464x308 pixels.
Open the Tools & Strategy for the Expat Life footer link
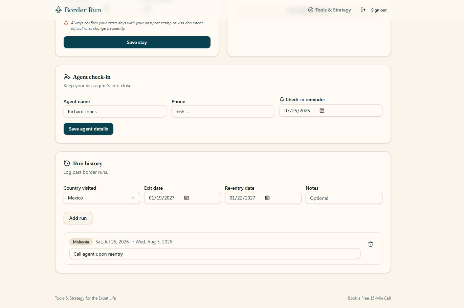click(x=85, y=298)
